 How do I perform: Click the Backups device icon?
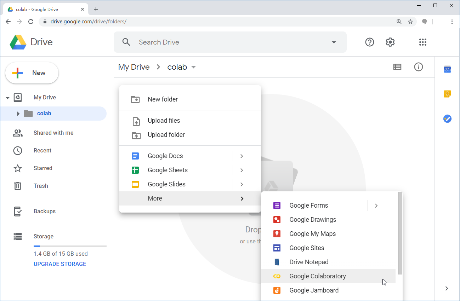pos(18,212)
